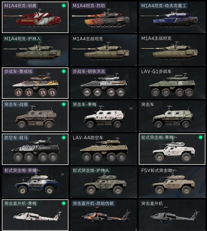Select the 突击直升机-寒梅 white helicopter

coord(35,215)
